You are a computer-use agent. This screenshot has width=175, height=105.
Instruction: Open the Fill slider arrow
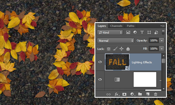(x=162, y=49)
